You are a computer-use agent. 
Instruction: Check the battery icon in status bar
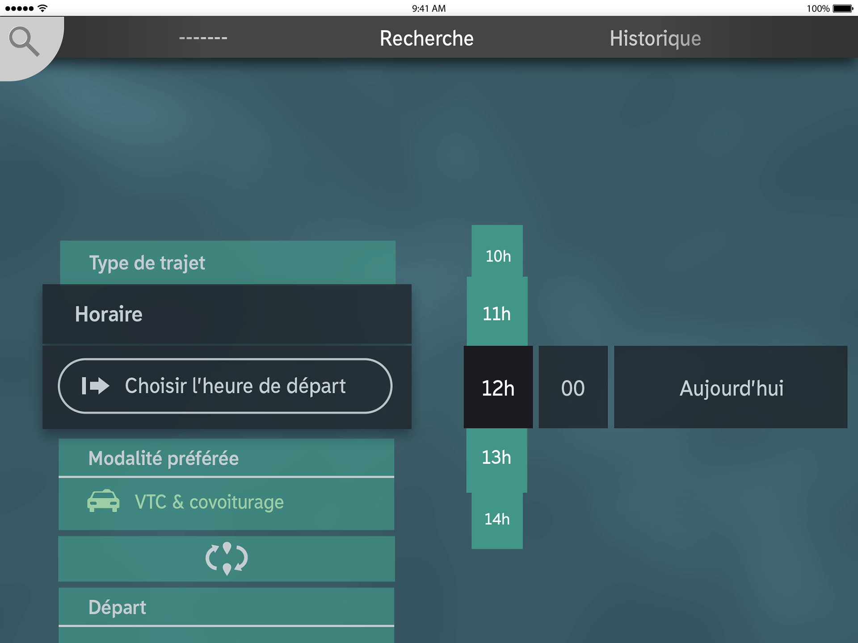click(843, 8)
